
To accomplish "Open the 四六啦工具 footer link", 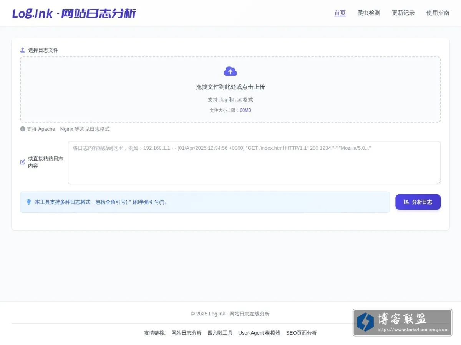I will (x=220, y=333).
